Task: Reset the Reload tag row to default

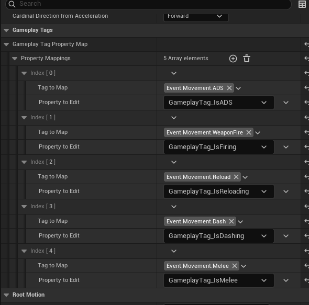Action: [306, 176]
